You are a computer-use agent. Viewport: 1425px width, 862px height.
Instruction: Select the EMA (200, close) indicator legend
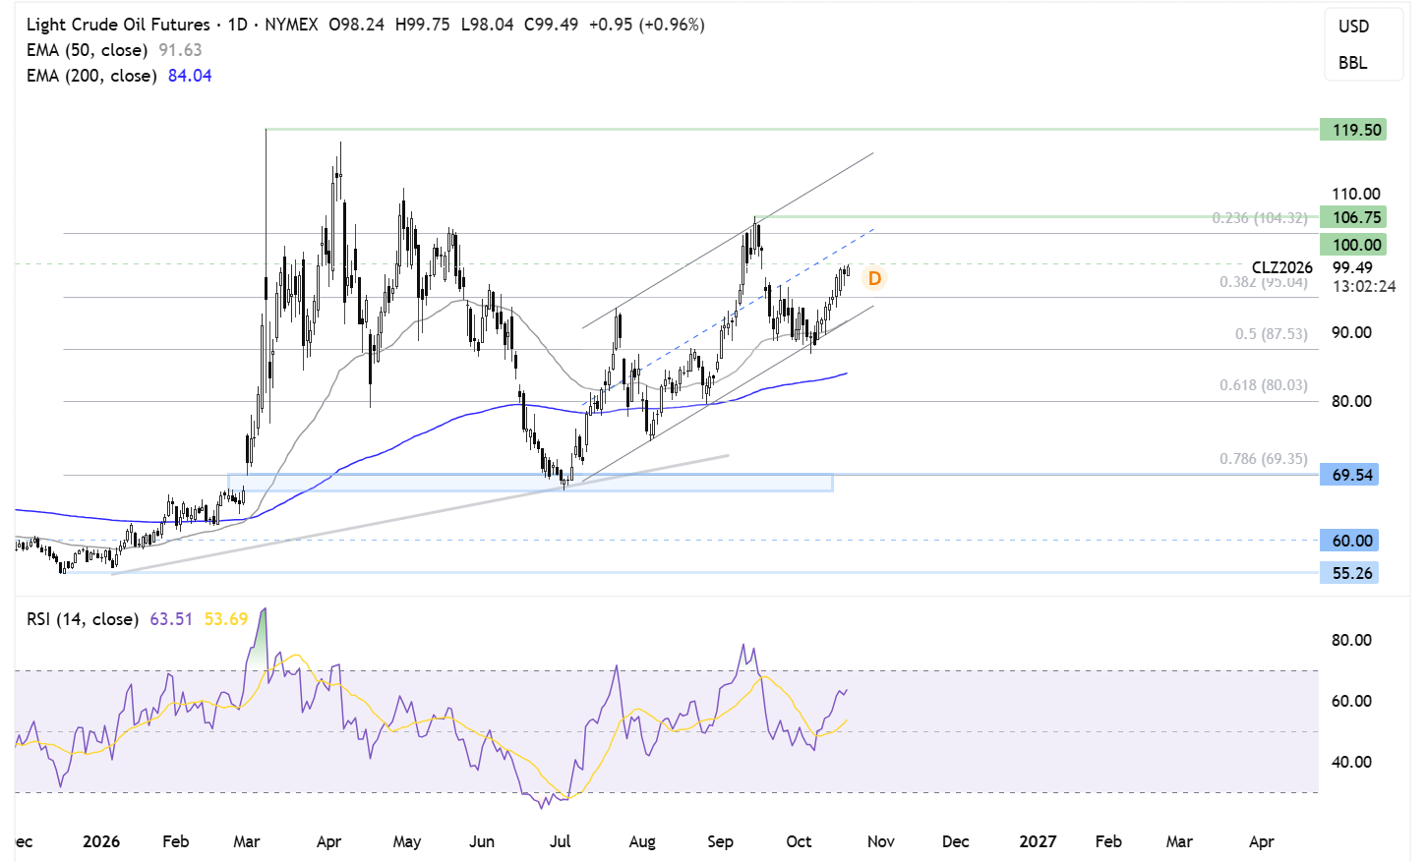pos(91,76)
